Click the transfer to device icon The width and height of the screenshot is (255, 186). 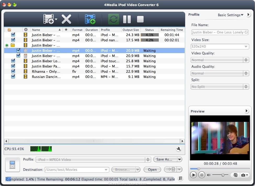pyautogui.click(x=170, y=170)
